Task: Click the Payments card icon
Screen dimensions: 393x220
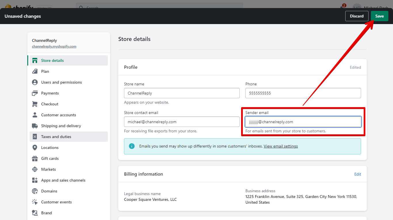Action: [x=35, y=93]
